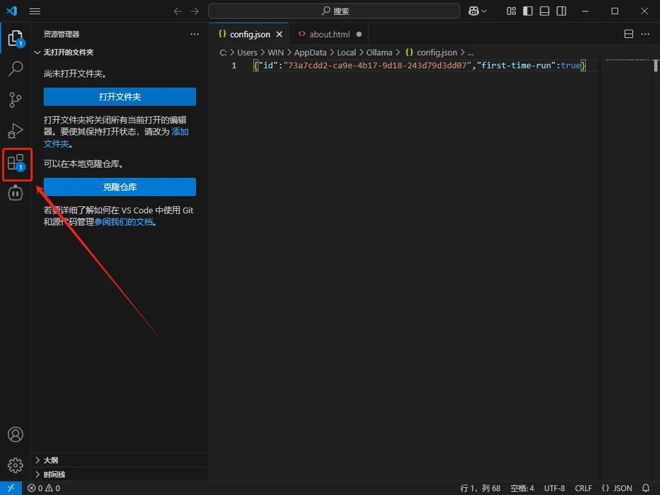Switch to the config.json tab

[249, 34]
